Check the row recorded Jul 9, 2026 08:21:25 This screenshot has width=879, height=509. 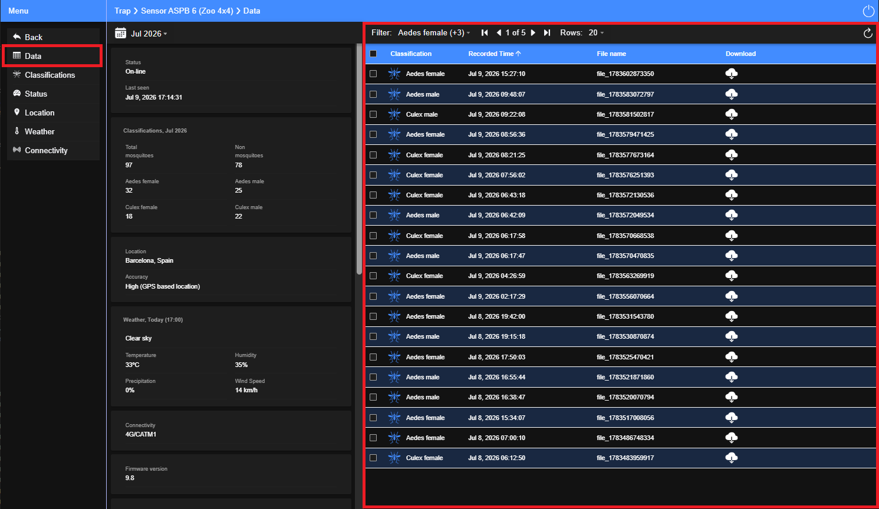point(373,155)
